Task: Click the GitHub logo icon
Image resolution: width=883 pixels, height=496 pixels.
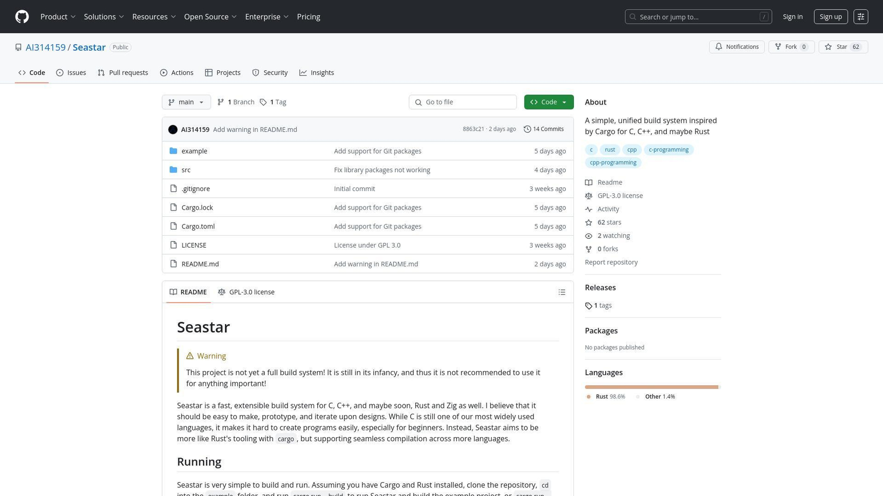Action: point(22,17)
